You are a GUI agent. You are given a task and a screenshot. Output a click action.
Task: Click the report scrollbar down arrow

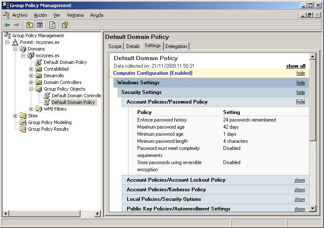pos(312,208)
